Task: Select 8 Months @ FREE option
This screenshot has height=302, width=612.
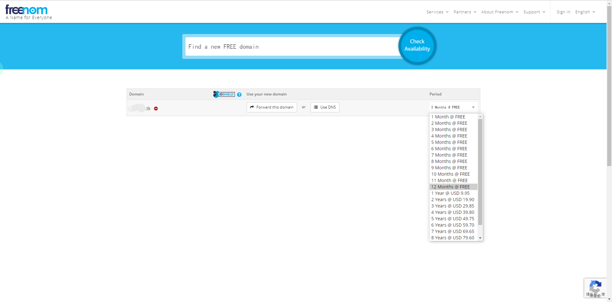Action: 454,161
